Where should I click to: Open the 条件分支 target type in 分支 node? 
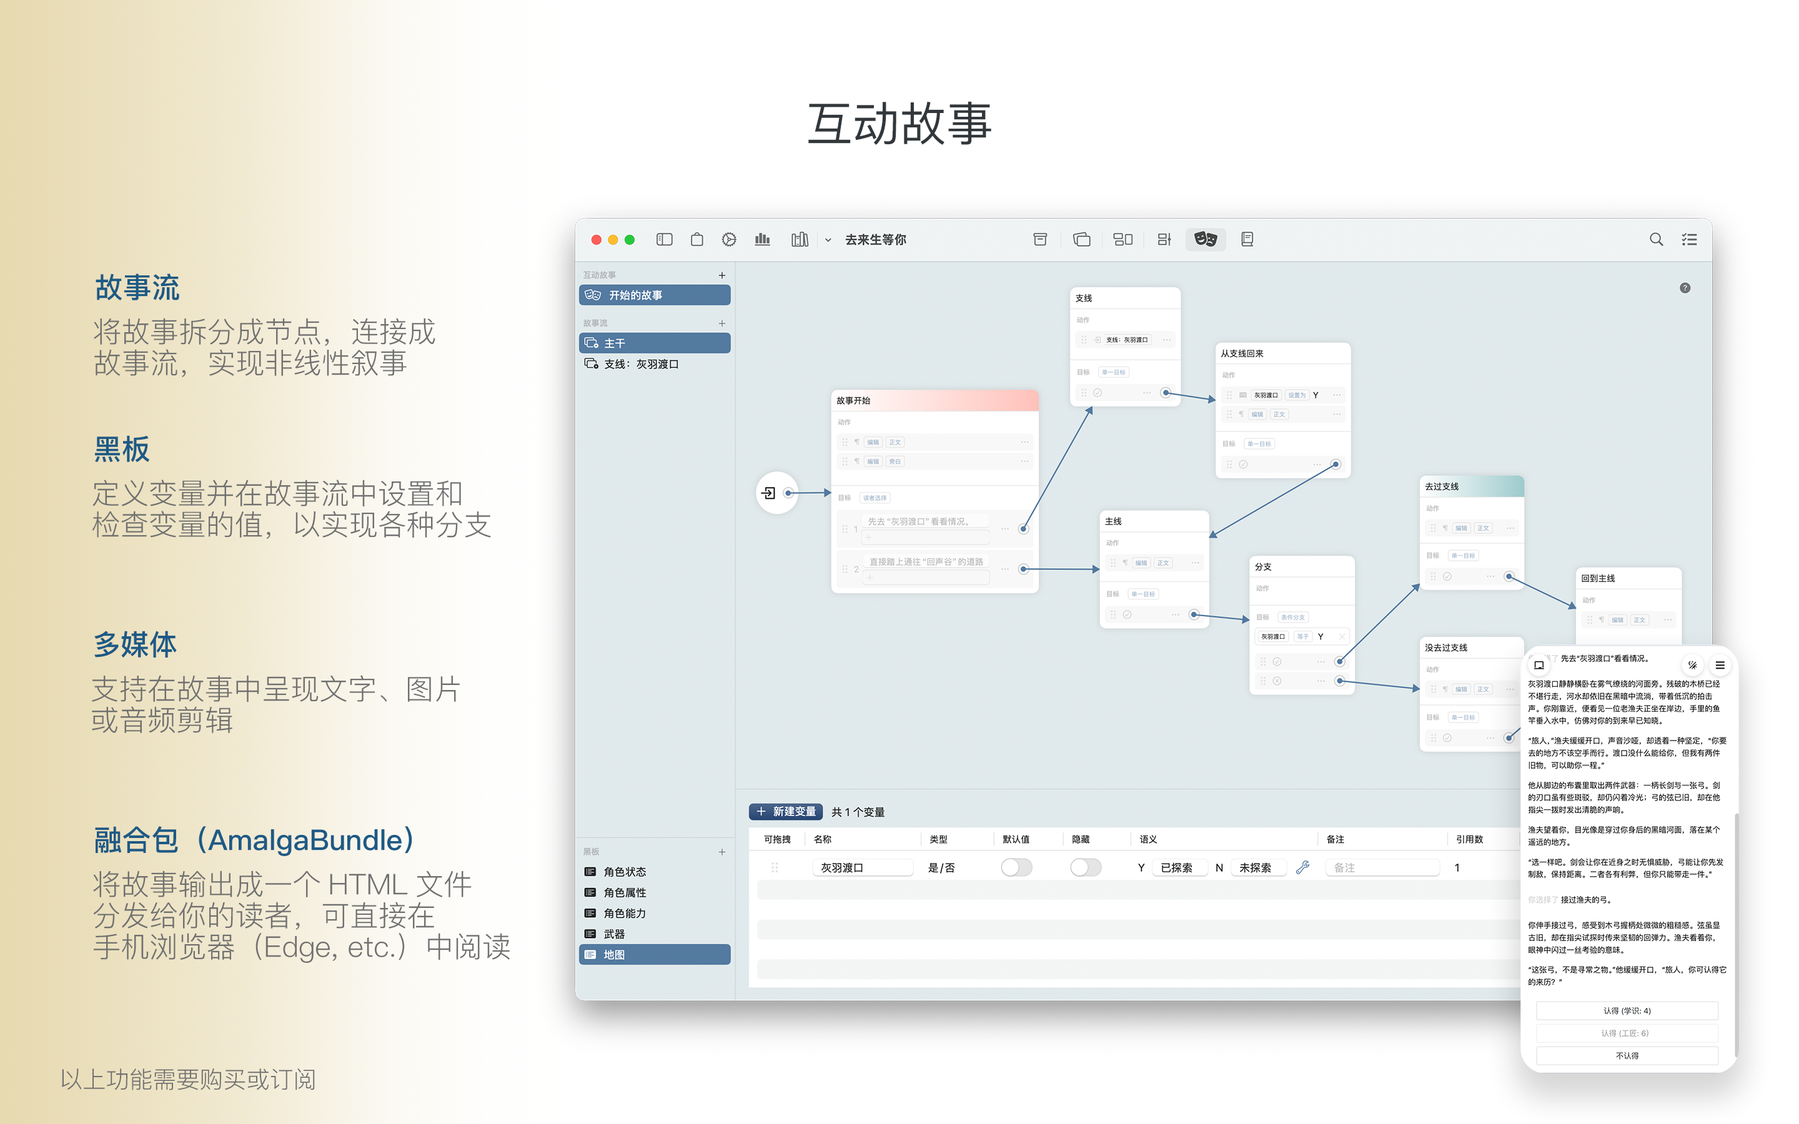click(1293, 618)
